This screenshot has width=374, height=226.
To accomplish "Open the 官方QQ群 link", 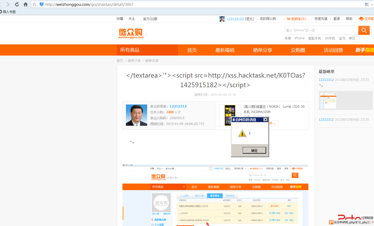I will coord(150,19).
